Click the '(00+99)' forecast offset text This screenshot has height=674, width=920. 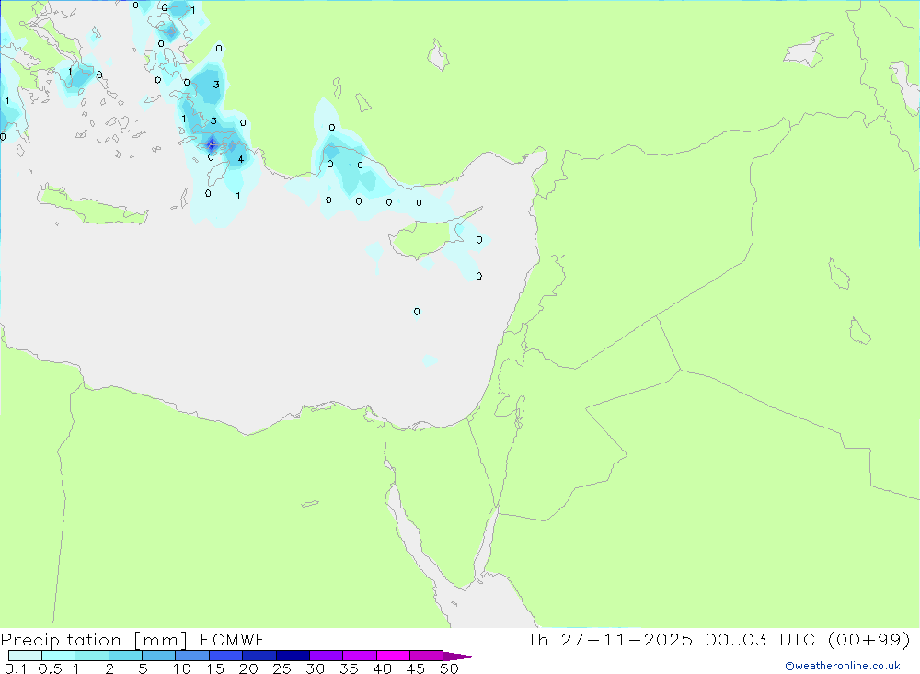click(869, 639)
